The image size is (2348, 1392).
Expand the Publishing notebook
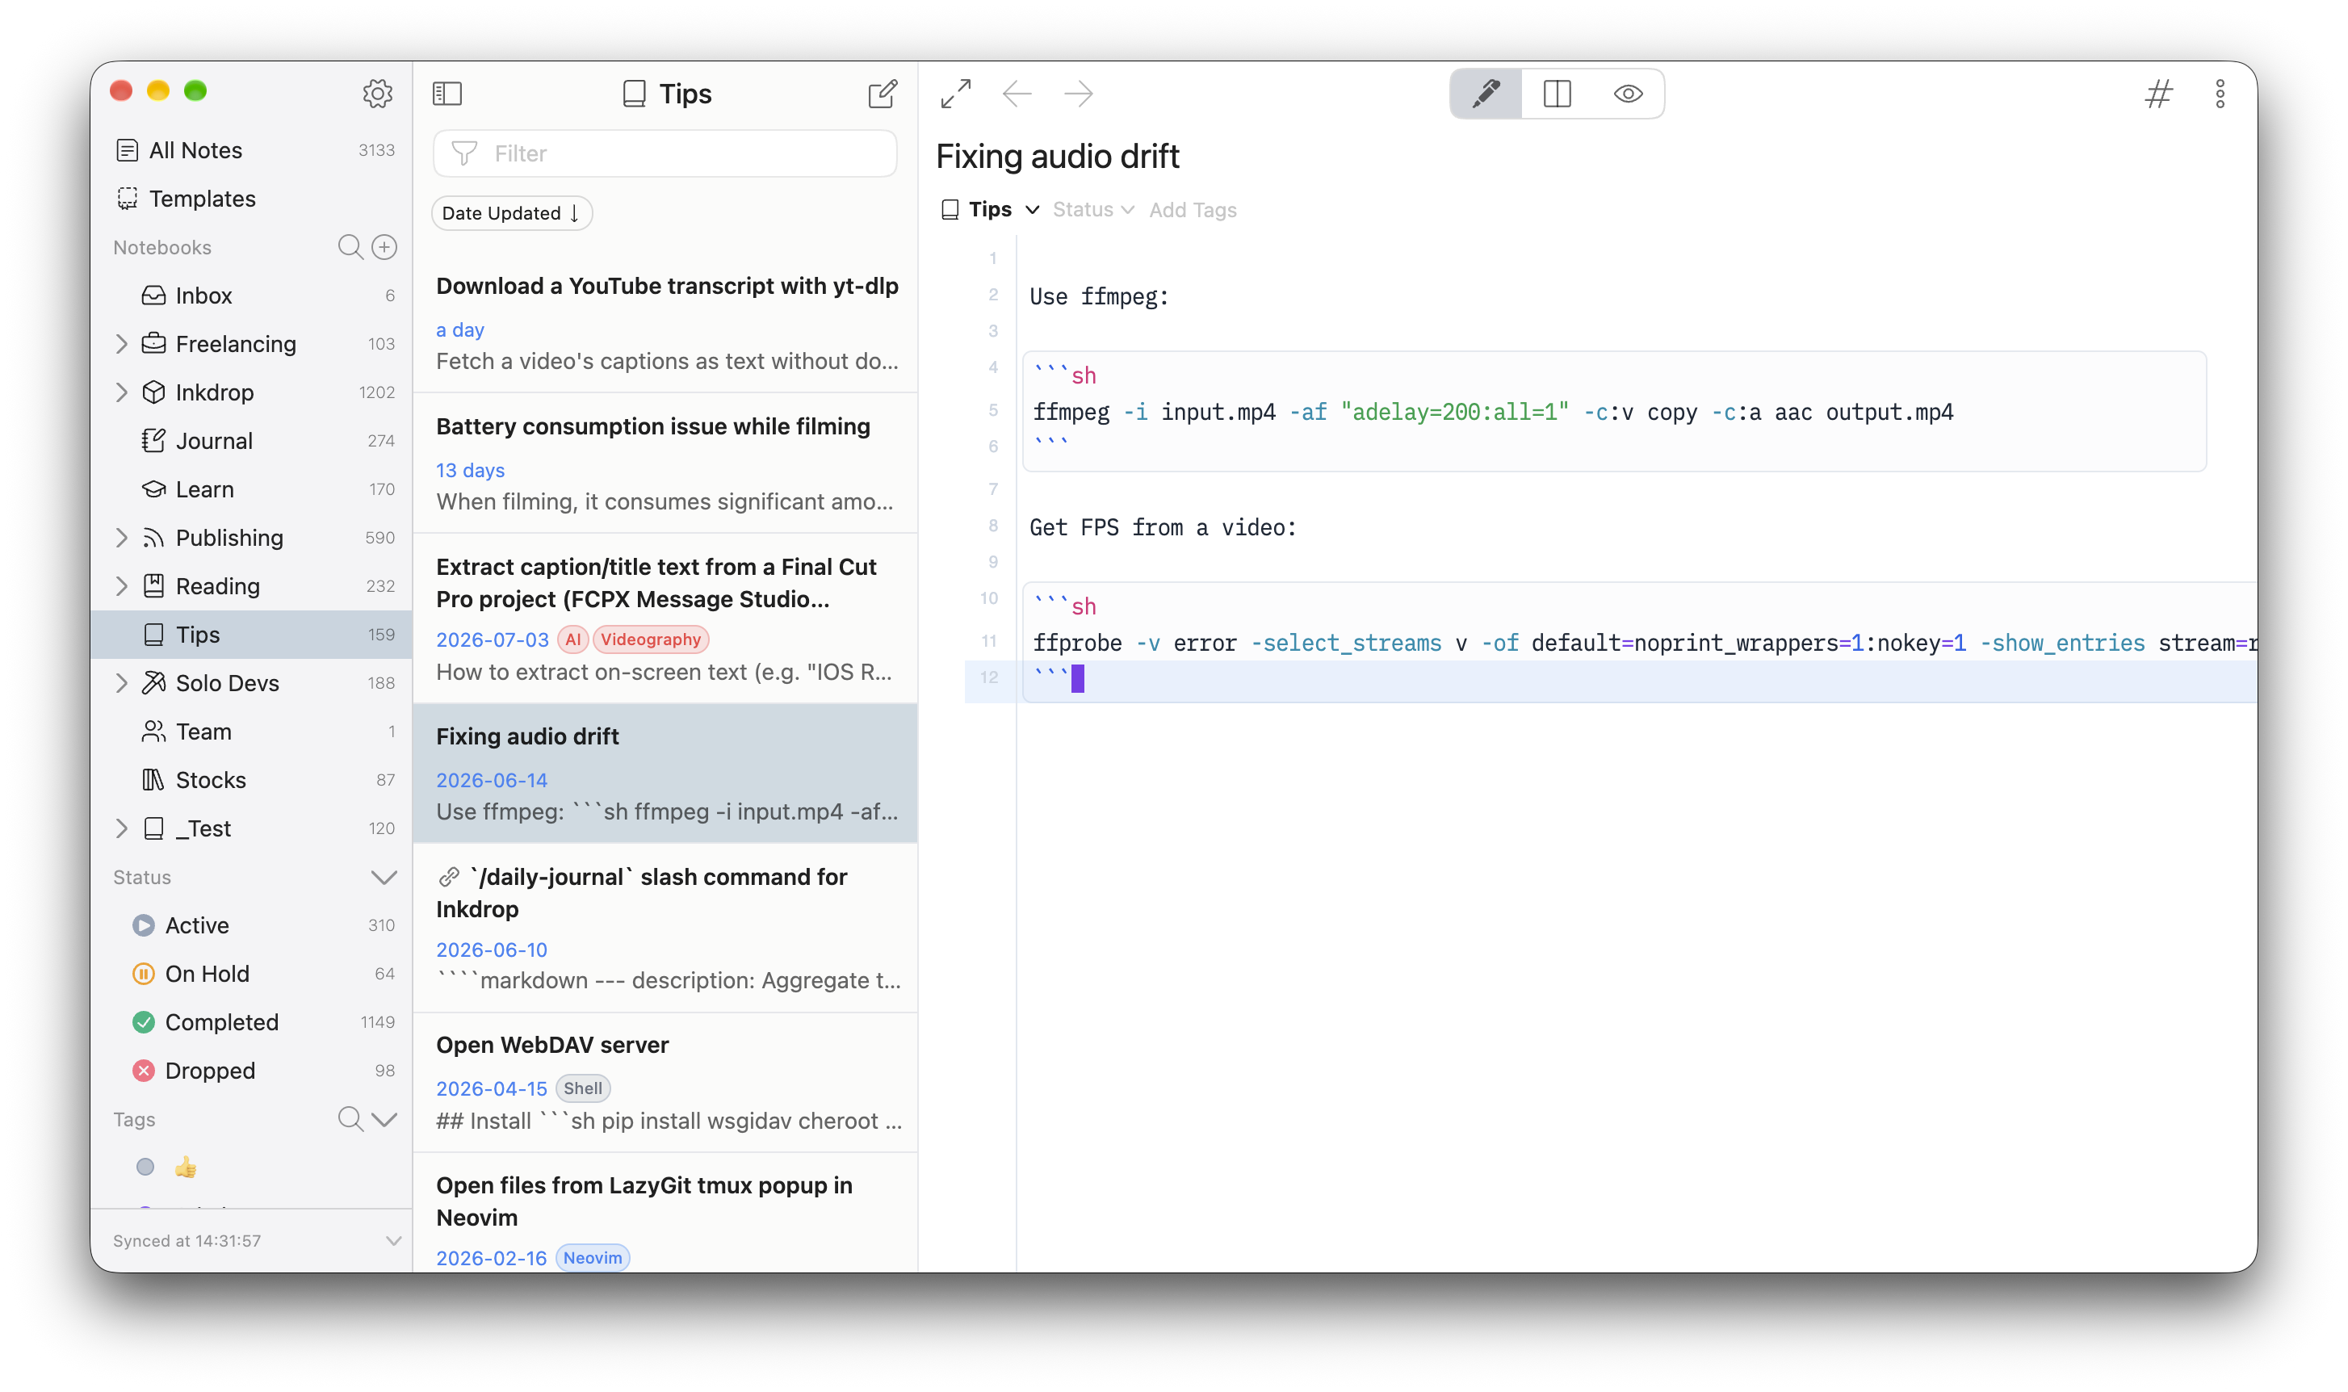coord(121,538)
